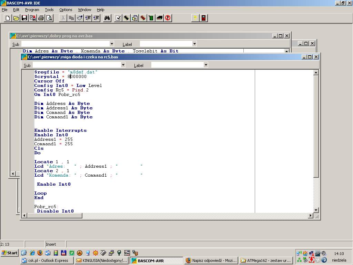
Task: Click the New file toolbar icon
Action: [x=8, y=18]
